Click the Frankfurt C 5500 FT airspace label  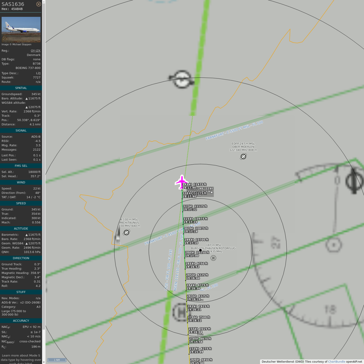click(x=234, y=130)
